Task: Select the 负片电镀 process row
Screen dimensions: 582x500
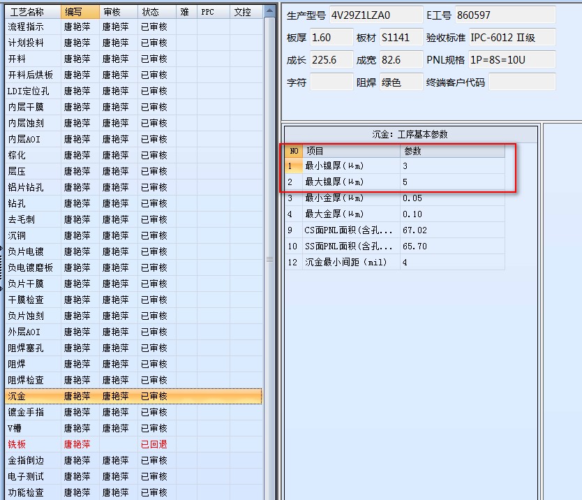Action: click(x=134, y=251)
